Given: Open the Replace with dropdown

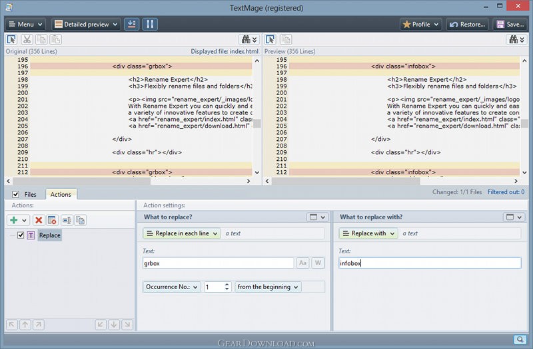Looking at the screenshot, I should pos(368,233).
